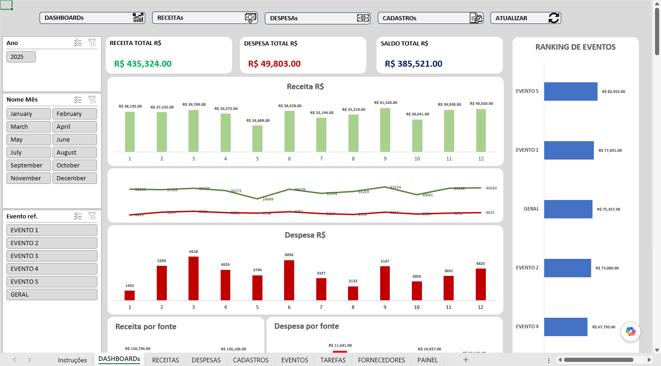
Task: Toggle the EVENTO 3 slicer item
Action: click(52, 256)
